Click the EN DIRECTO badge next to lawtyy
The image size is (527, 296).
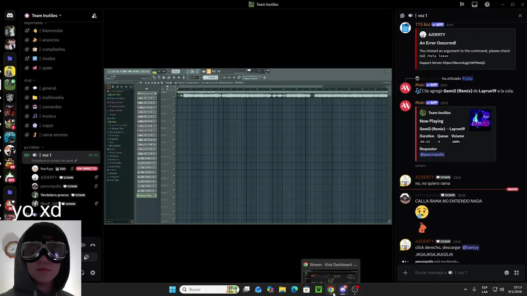click(x=86, y=169)
